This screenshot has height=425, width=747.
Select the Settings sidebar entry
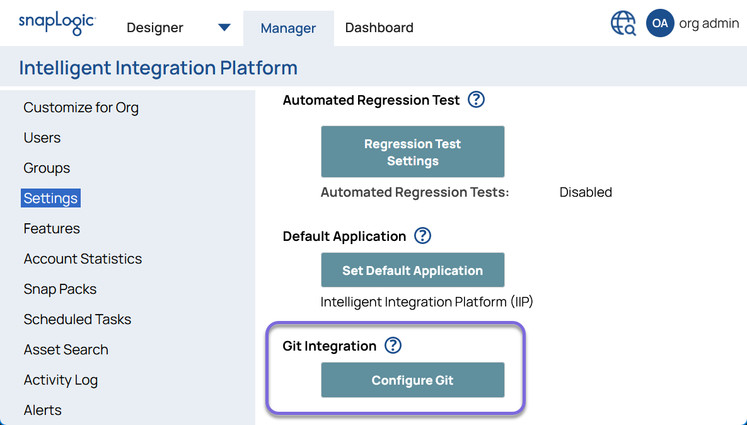point(50,197)
